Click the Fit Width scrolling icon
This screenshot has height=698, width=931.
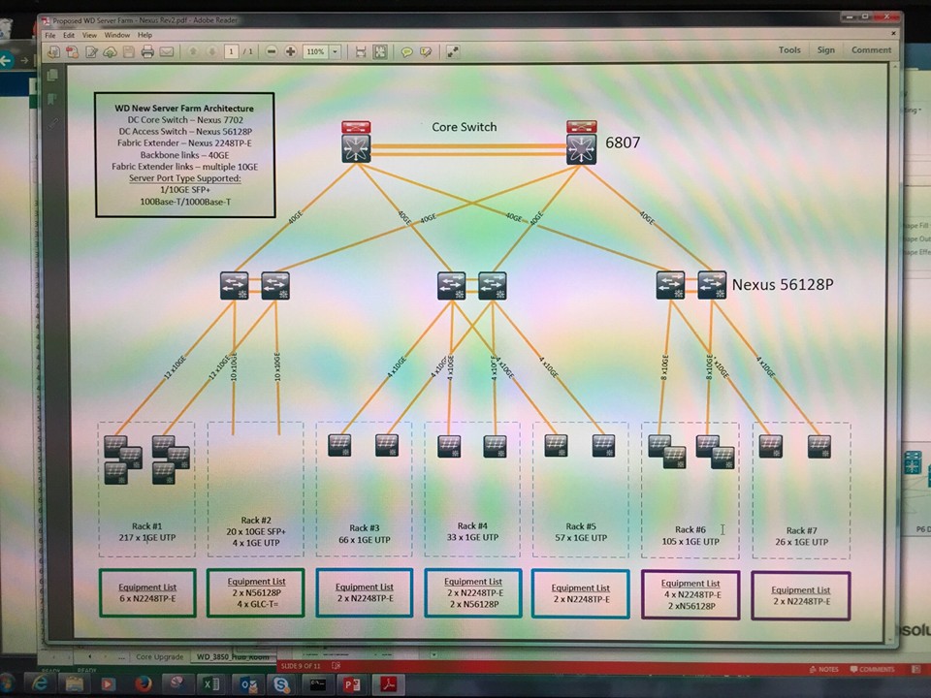click(x=361, y=52)
